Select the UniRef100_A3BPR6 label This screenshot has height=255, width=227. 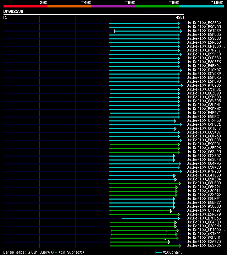pos(204,148)
